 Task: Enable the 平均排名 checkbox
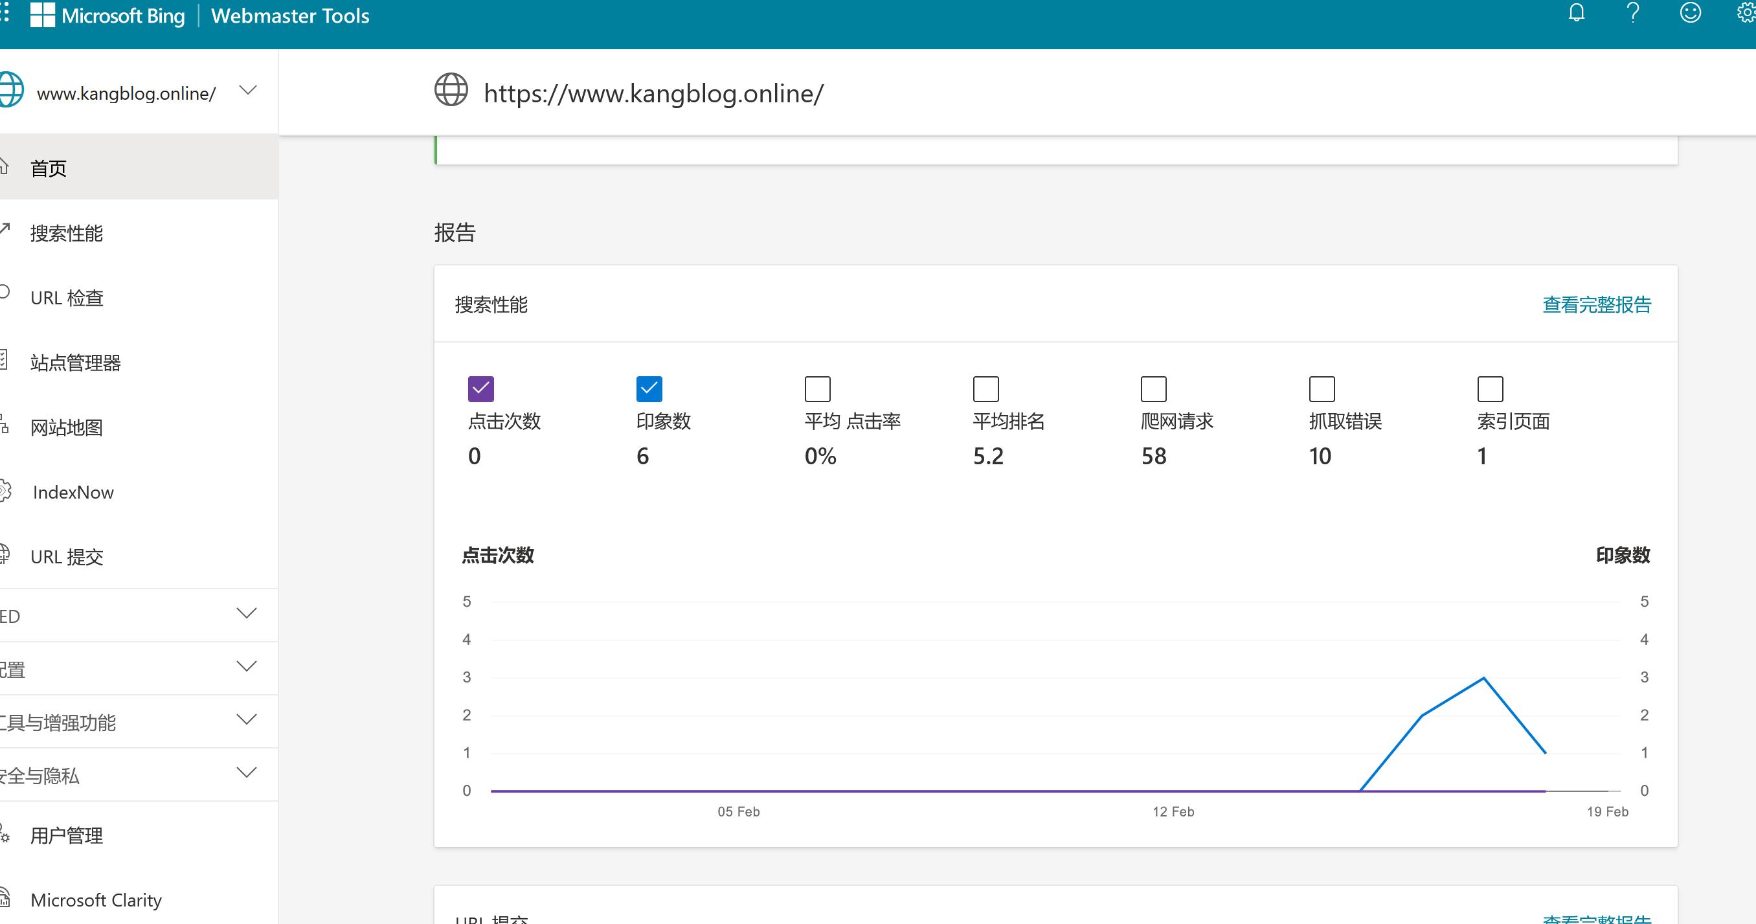985,389
